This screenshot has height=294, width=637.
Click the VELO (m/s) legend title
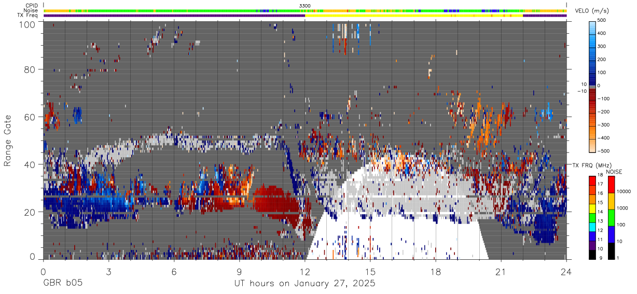click(592, 11)
